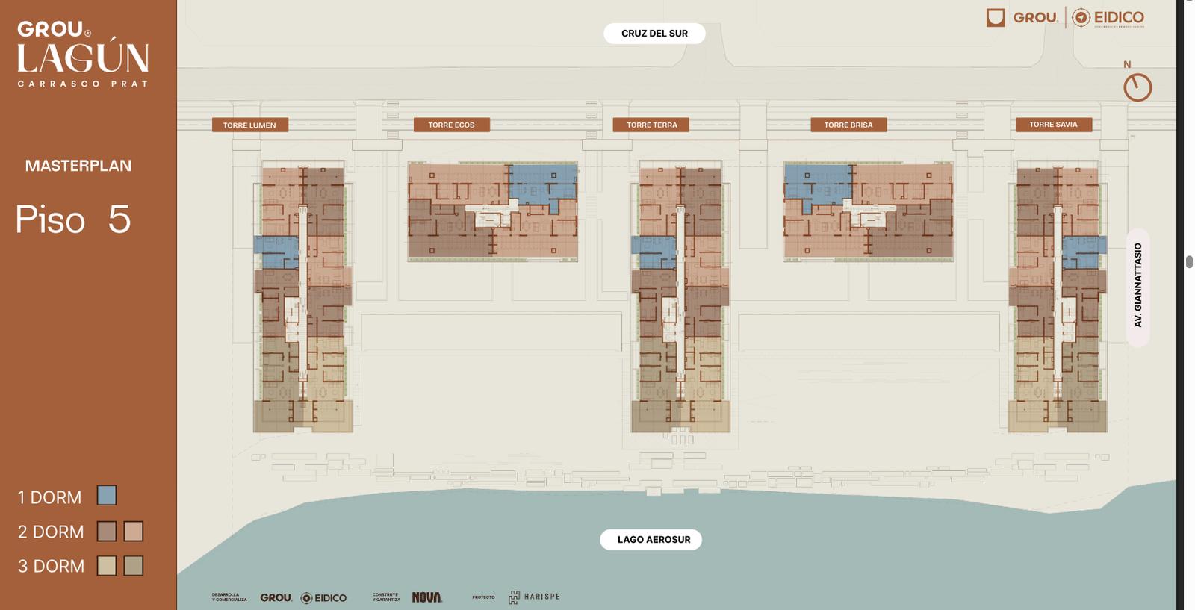Select the Torre Terra label
The image size is (1195, 610).
(651, 125)
